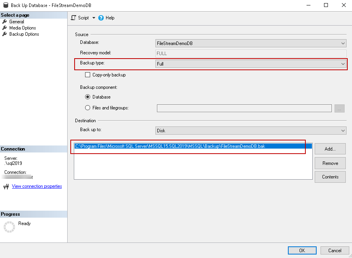
Task: Open the Database dropdown list
Action: (251, 43)
